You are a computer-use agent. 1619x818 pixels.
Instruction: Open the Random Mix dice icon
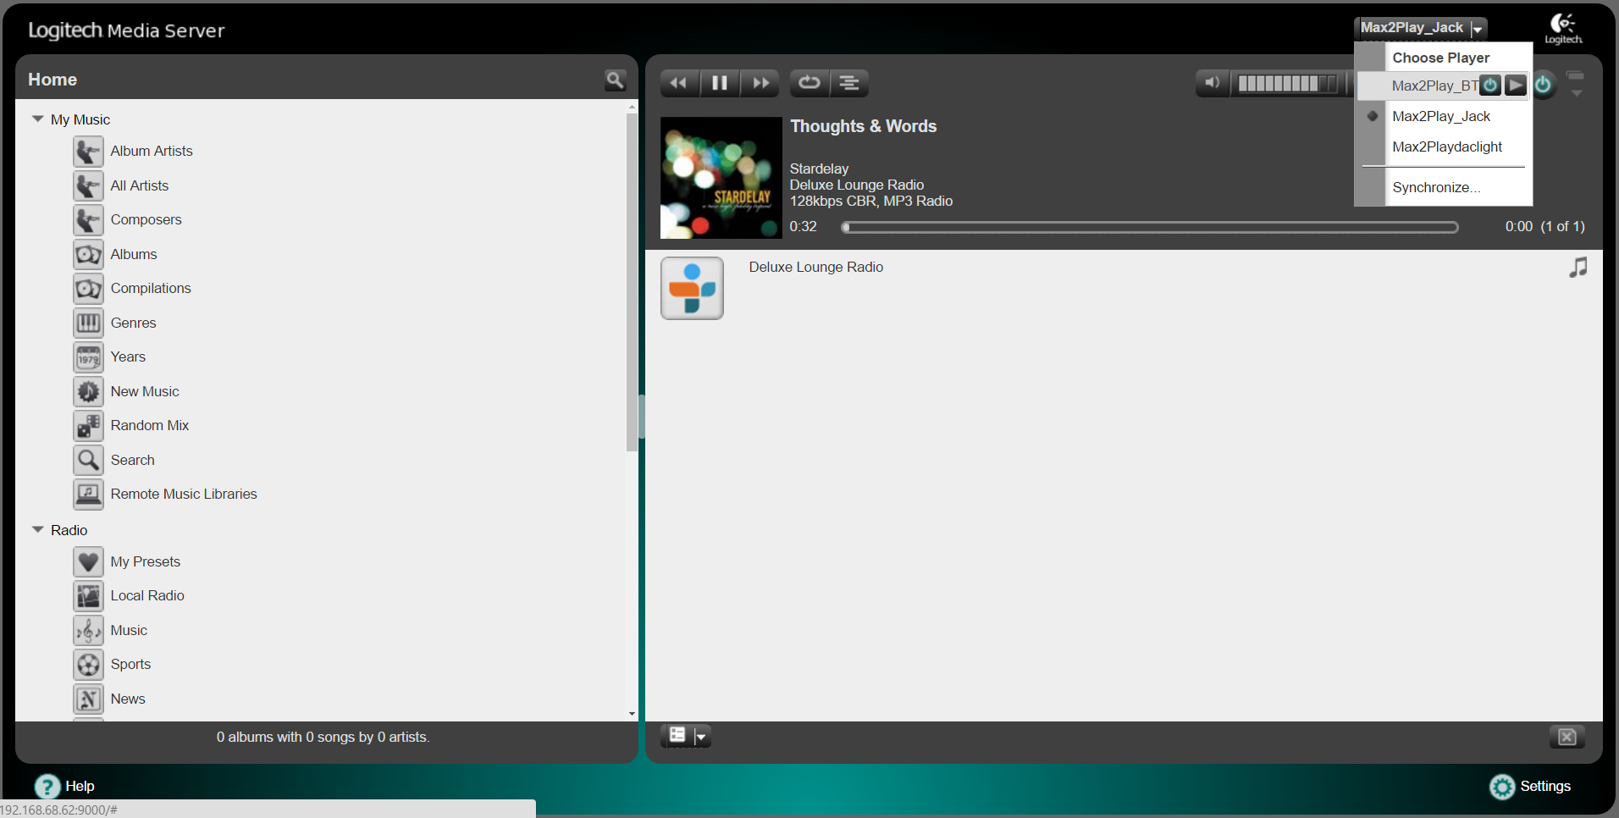click(x=88, y=426)
